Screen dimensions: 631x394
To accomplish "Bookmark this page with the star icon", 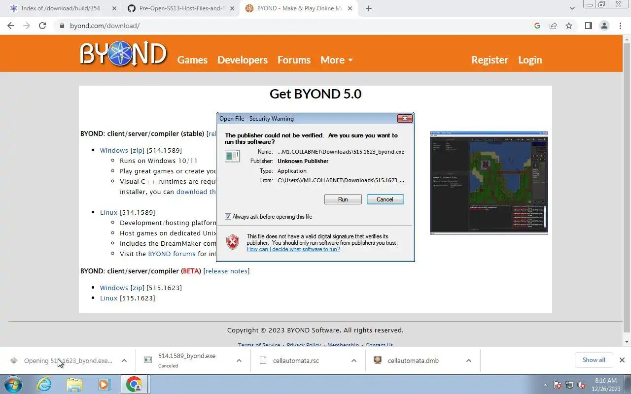I will pyautogui.click(x=569, y=26).
